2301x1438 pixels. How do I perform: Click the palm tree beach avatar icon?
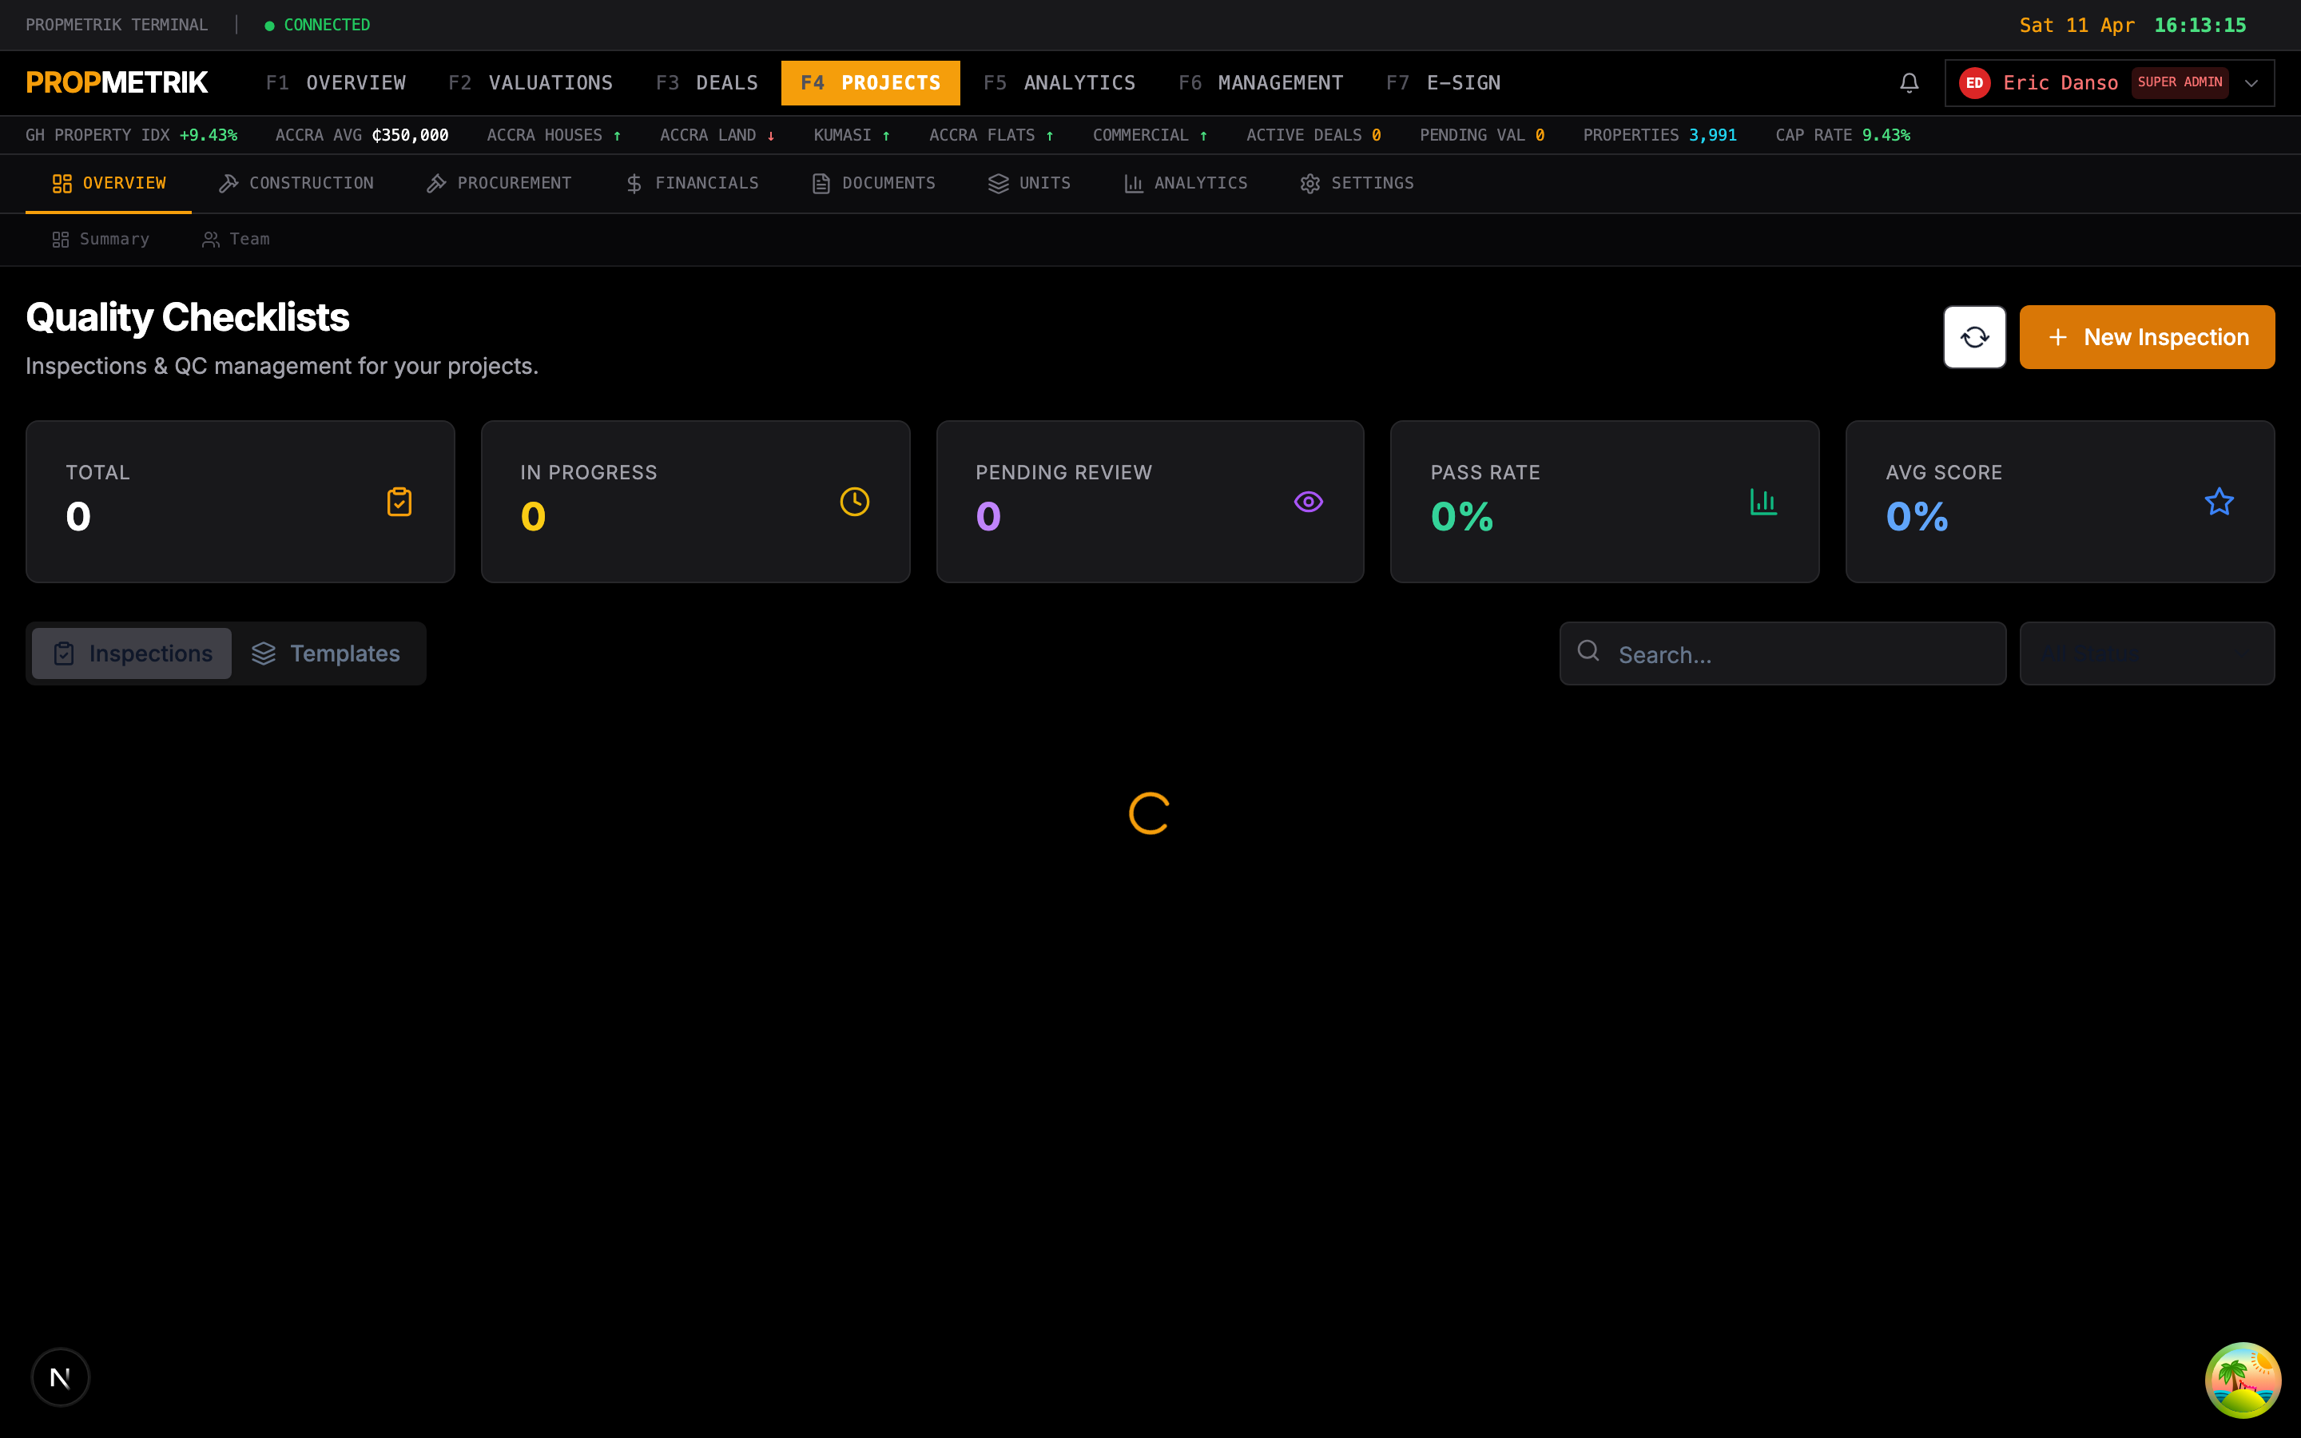(2242, 1379)
